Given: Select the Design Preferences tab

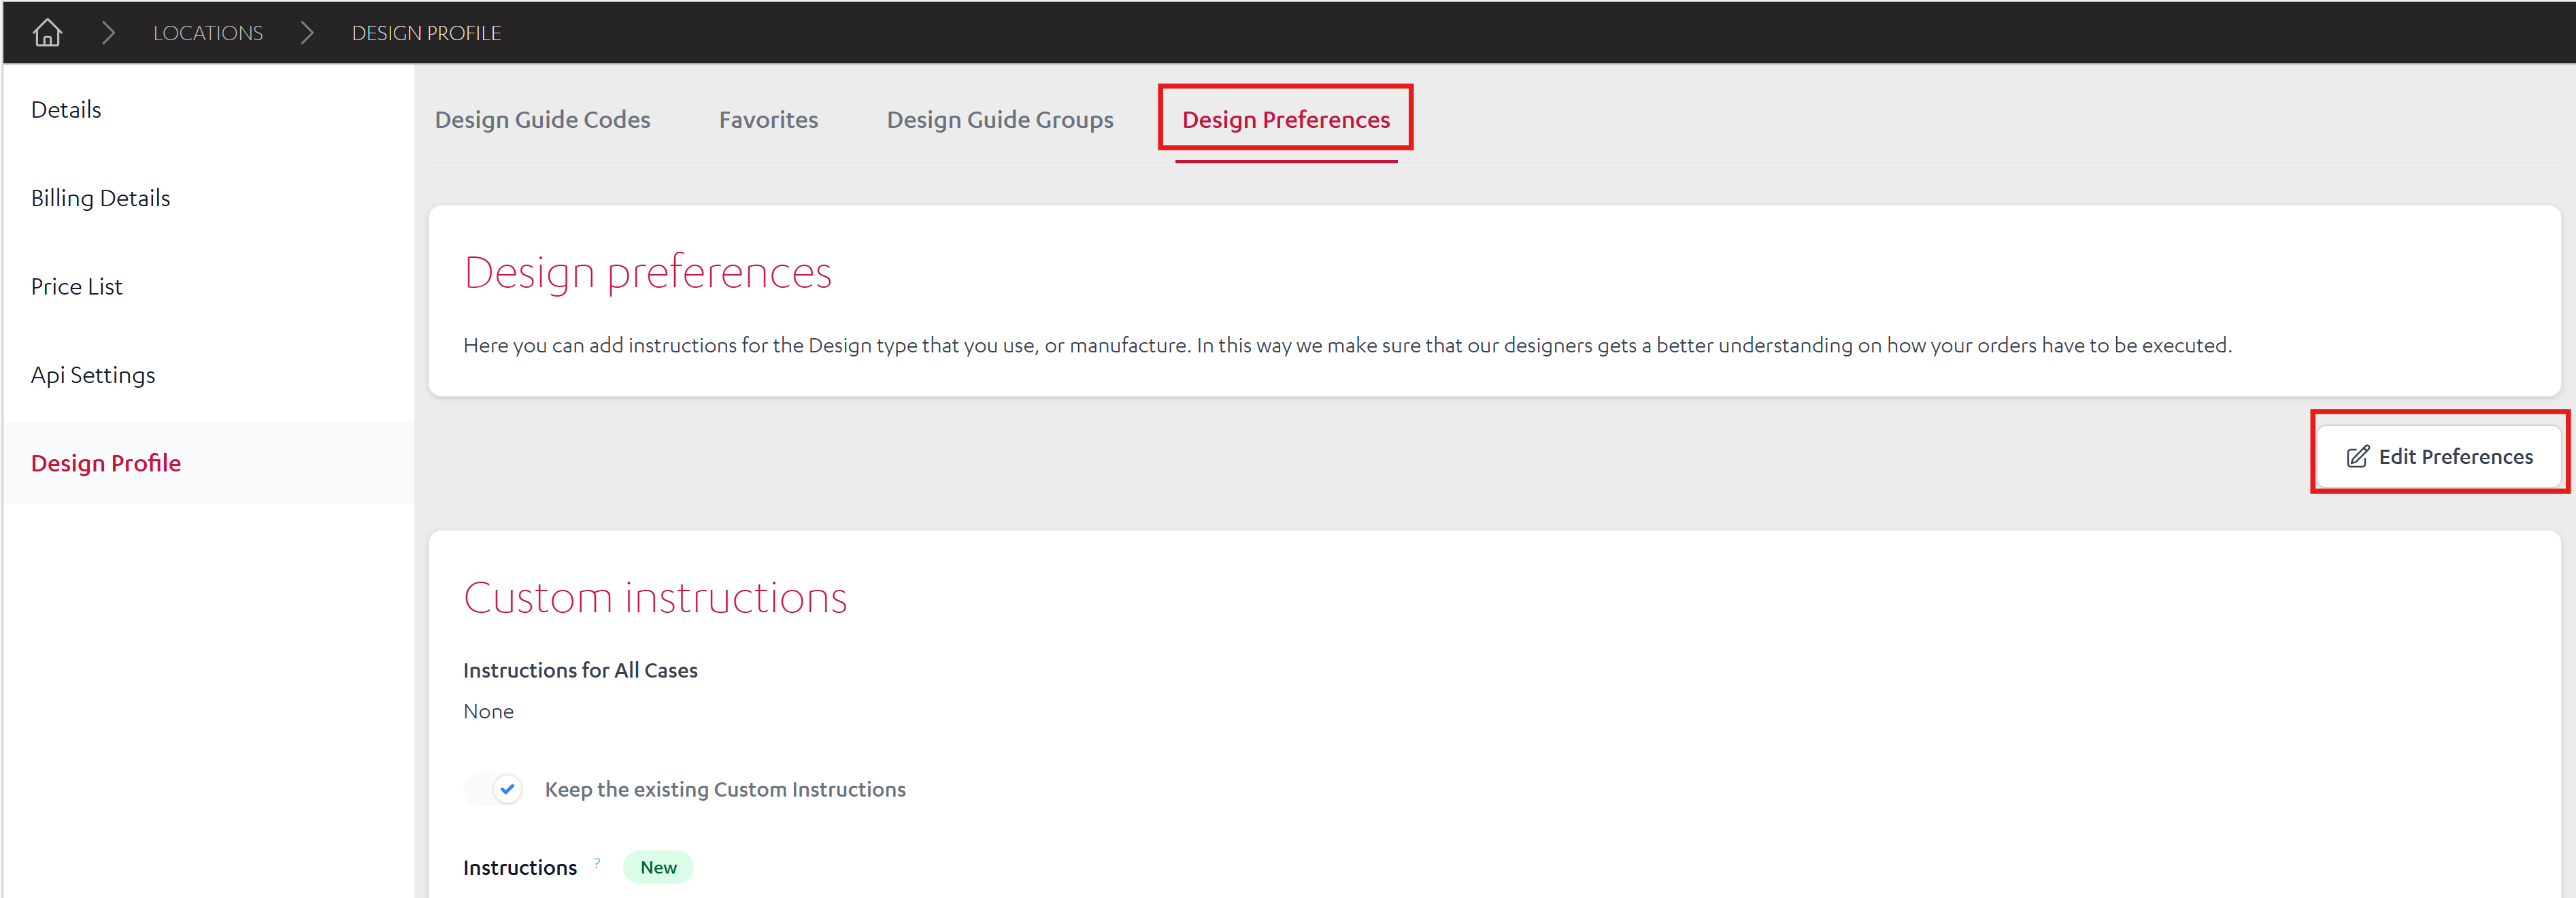Looking at the screenshot, I should pyautogui.click(x=1286, y=120).
